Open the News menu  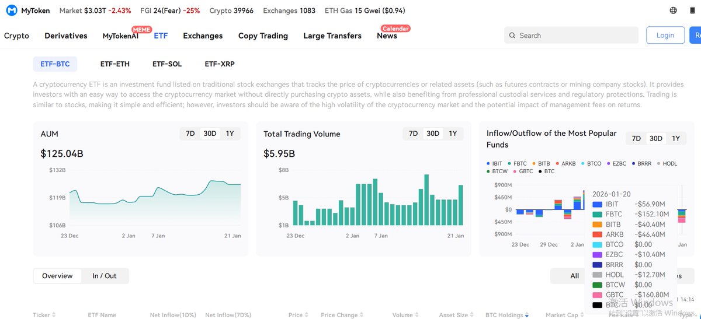tap(387, 36)
